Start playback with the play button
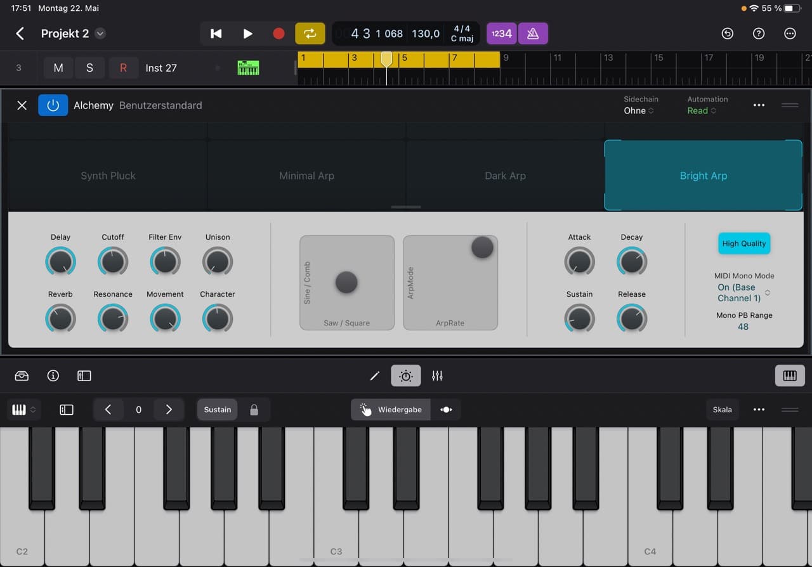 point(247,34)
